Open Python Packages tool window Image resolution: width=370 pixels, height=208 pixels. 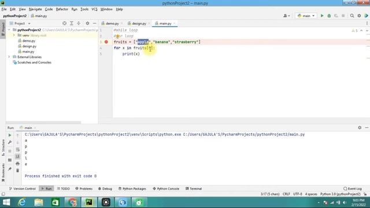(132, 189)
